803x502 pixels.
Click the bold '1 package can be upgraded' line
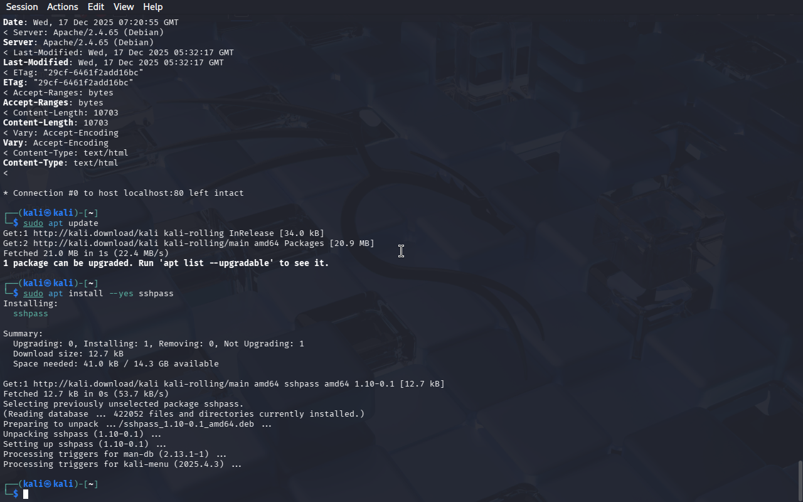point(166,264)
